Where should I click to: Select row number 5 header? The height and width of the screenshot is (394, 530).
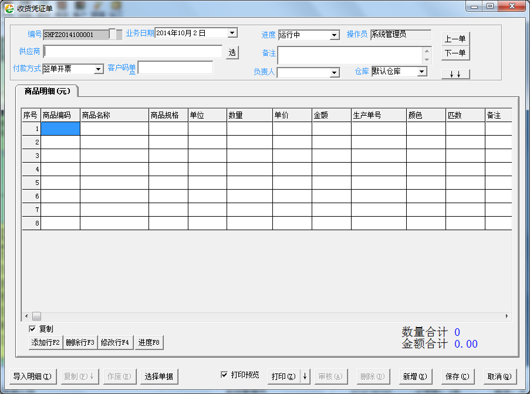(x=32, y=183)
